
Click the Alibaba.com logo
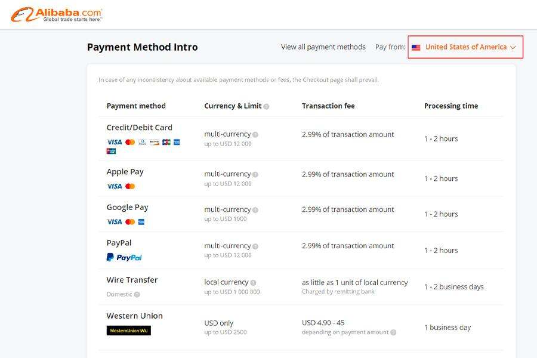(x=57, y=14)
